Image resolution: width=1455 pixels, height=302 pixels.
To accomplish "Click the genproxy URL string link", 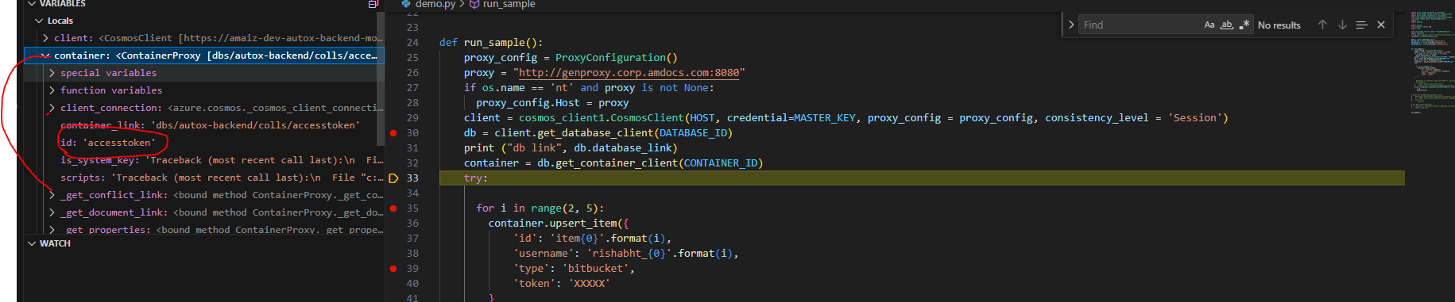I will click(x=629, y=73).
